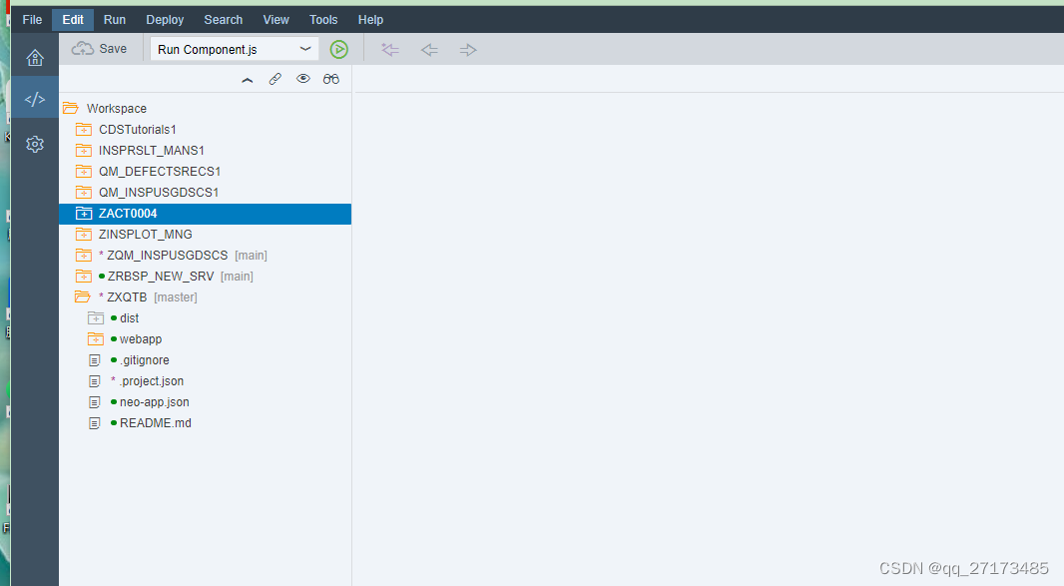Viewport: 1064px width, 586px height.
Task: Open the Run Component.js dropdown
Action: pos(305,48)
